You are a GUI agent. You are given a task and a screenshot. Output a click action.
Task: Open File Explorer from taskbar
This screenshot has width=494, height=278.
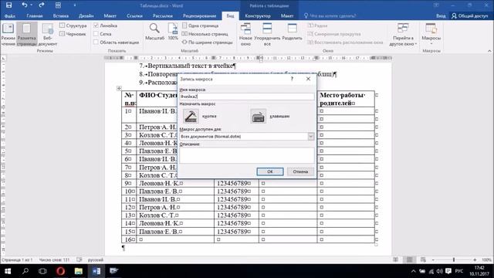pyautogui.click(x=79, y=271)
